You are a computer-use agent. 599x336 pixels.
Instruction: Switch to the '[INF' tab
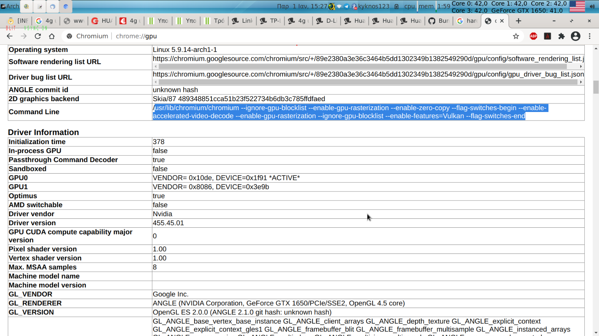click(x=18, y=21)
